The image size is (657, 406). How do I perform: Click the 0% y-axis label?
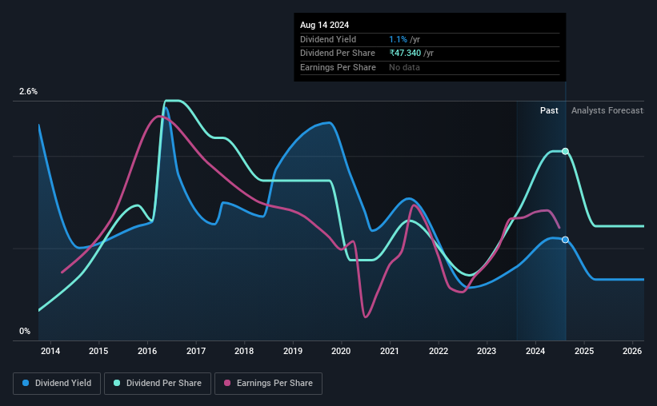[x=25, y=331]
